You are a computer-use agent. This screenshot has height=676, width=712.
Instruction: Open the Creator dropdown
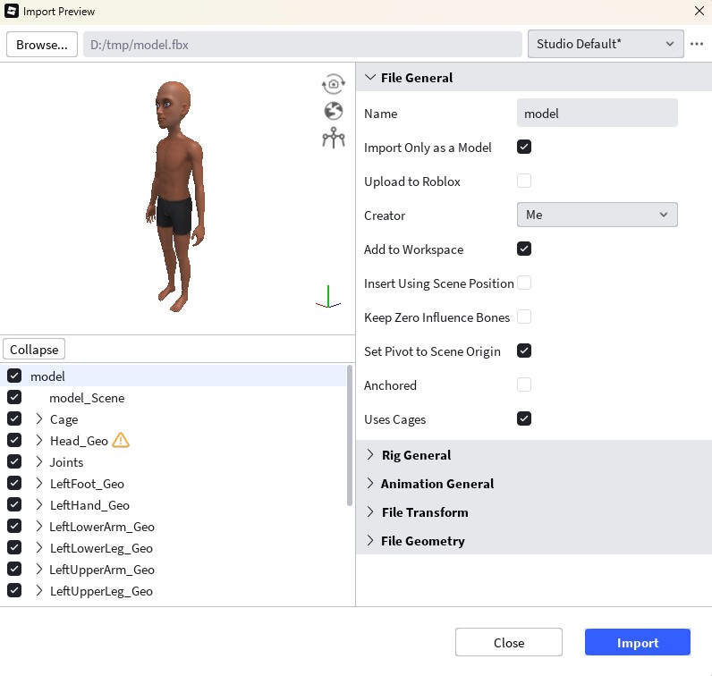597,215
